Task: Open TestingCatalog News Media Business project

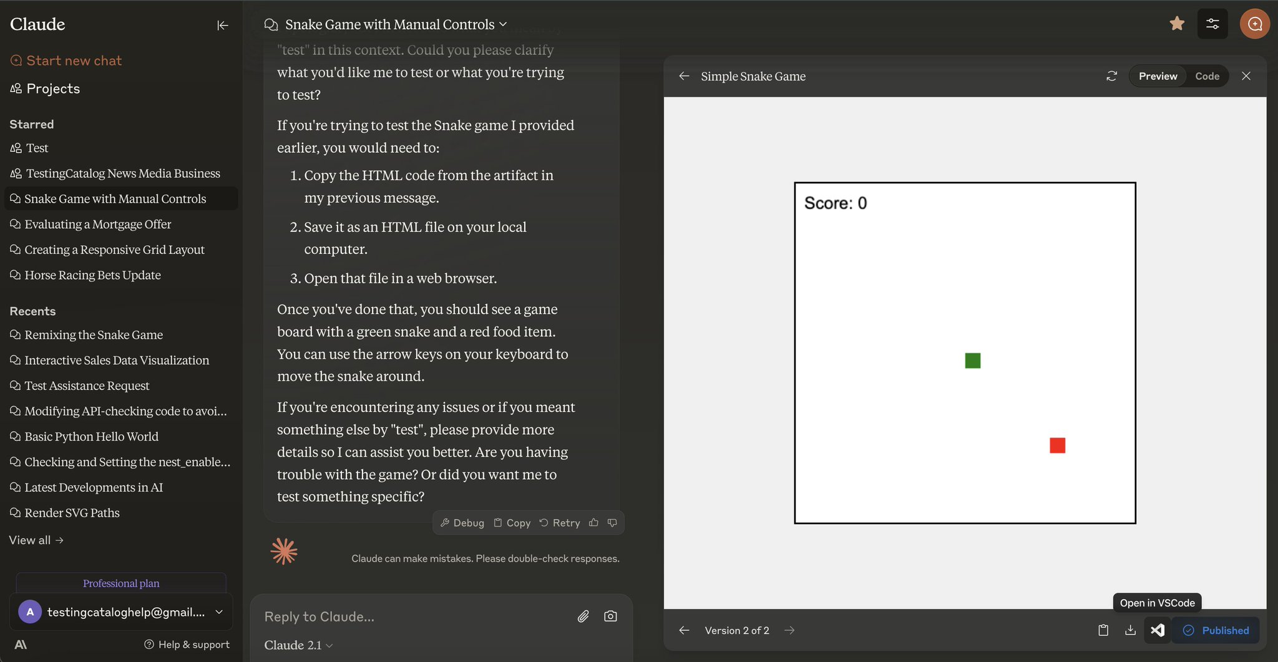Action: point(121,173)
